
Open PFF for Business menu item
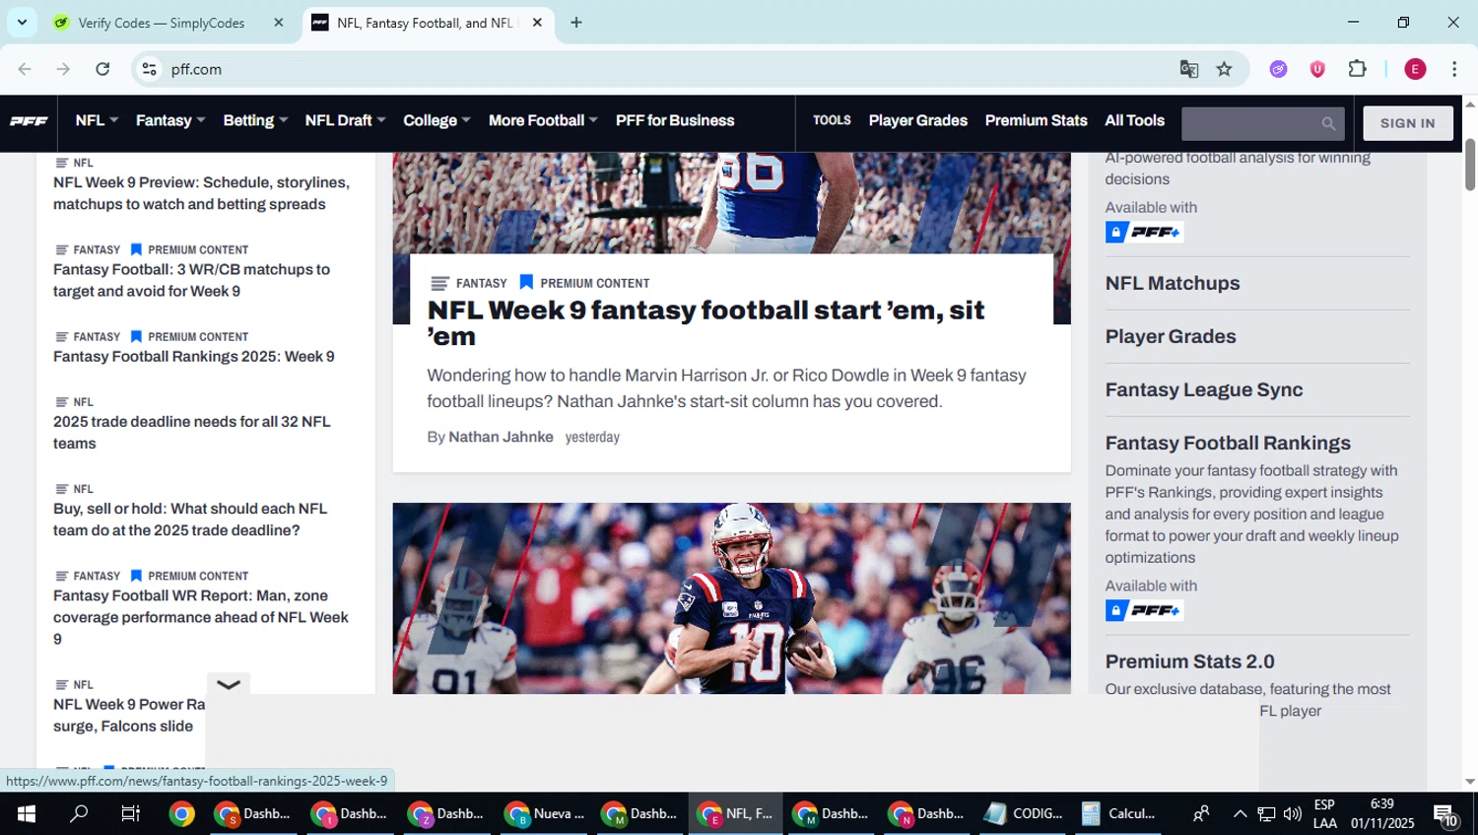point(675,120)
